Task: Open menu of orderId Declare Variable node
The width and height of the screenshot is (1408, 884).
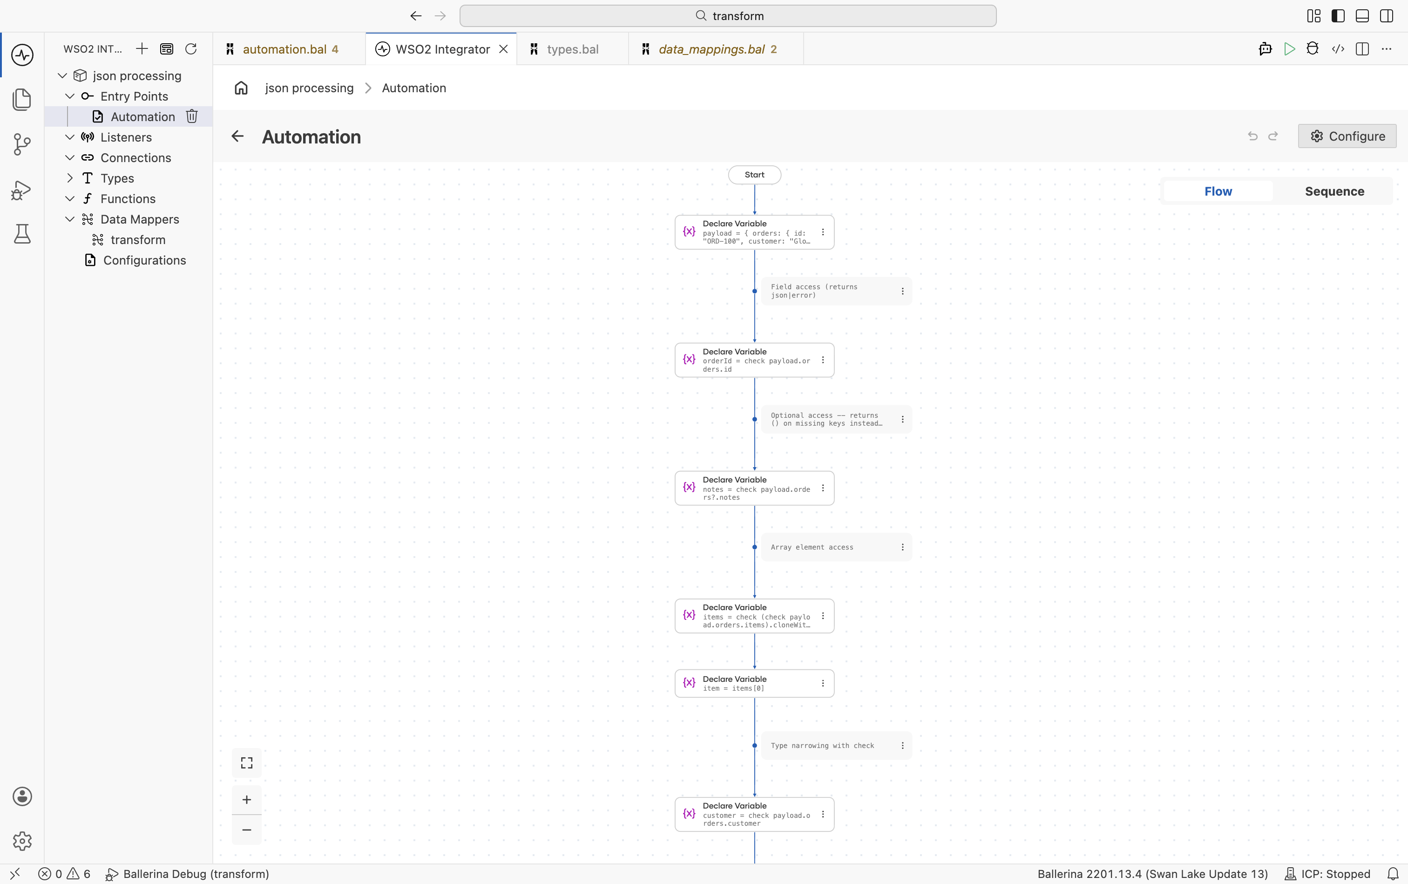Action: click(x=823, y=360)
